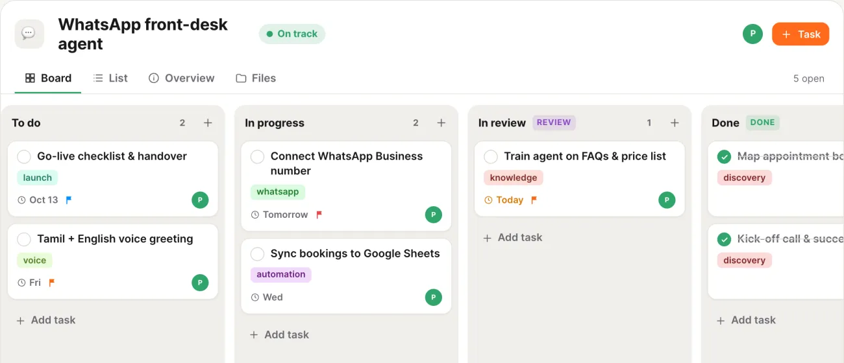Click Today due date

pos(504,200)
